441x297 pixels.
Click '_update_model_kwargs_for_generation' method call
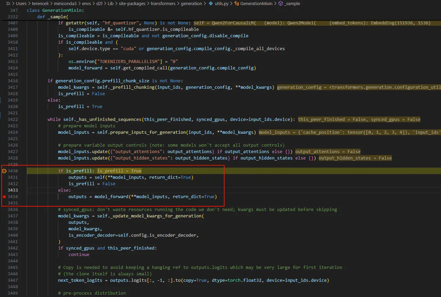coord(155,216)
